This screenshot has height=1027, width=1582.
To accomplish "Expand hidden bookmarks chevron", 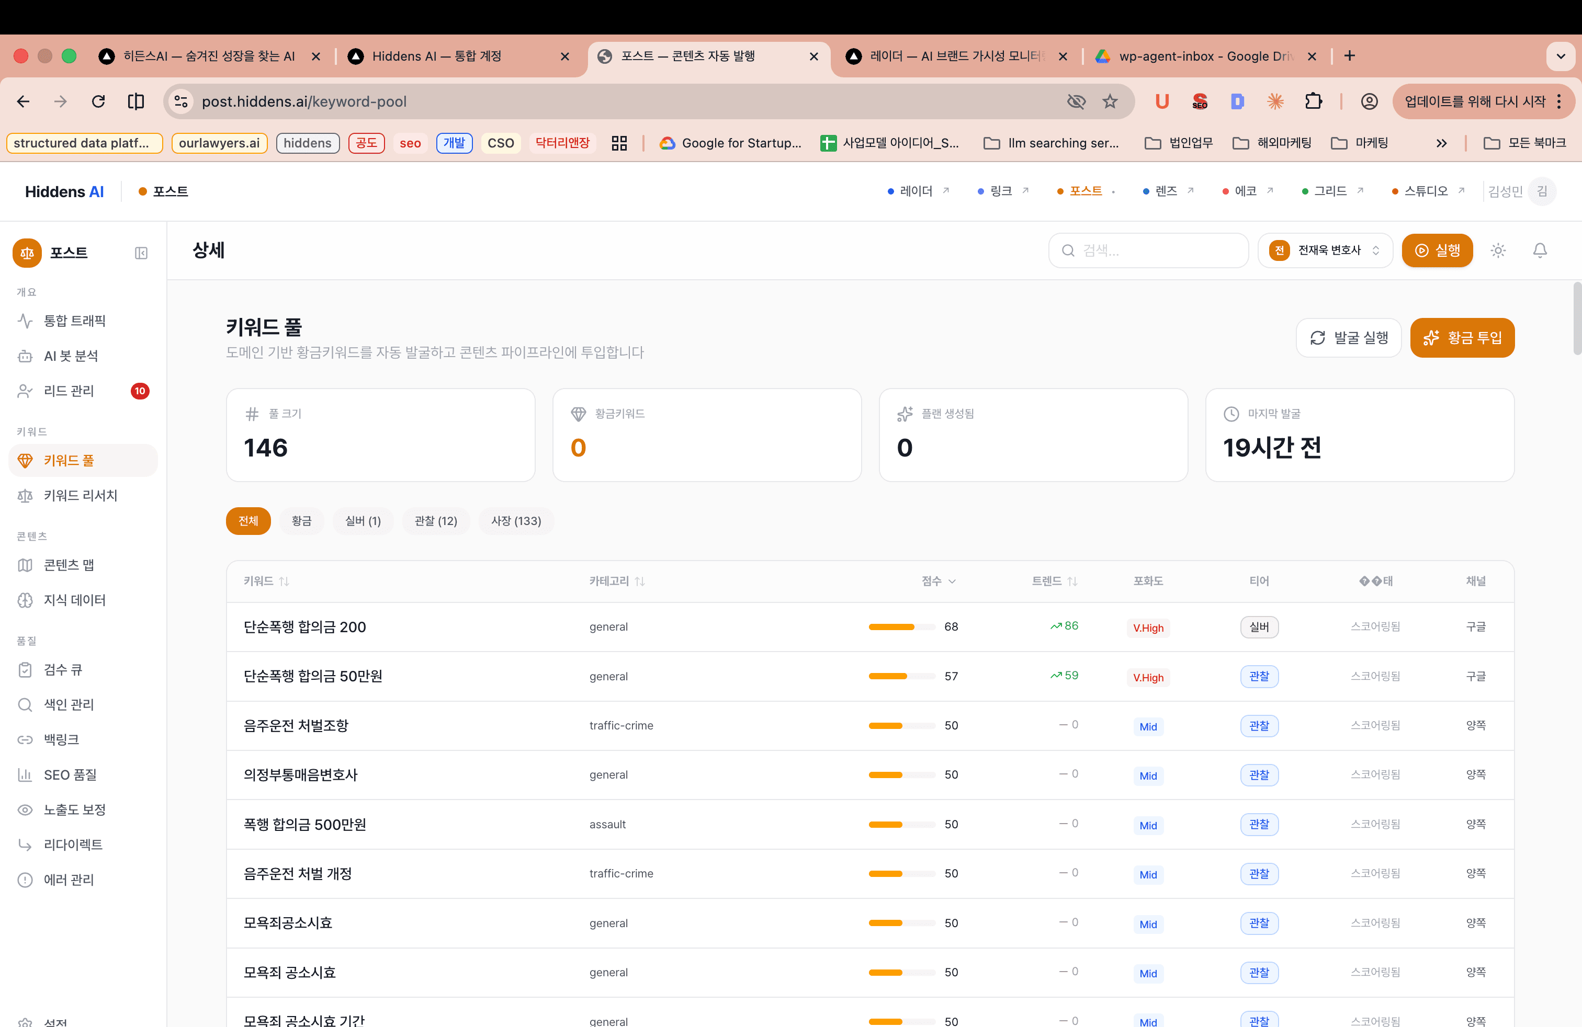I will (1441, 143).
